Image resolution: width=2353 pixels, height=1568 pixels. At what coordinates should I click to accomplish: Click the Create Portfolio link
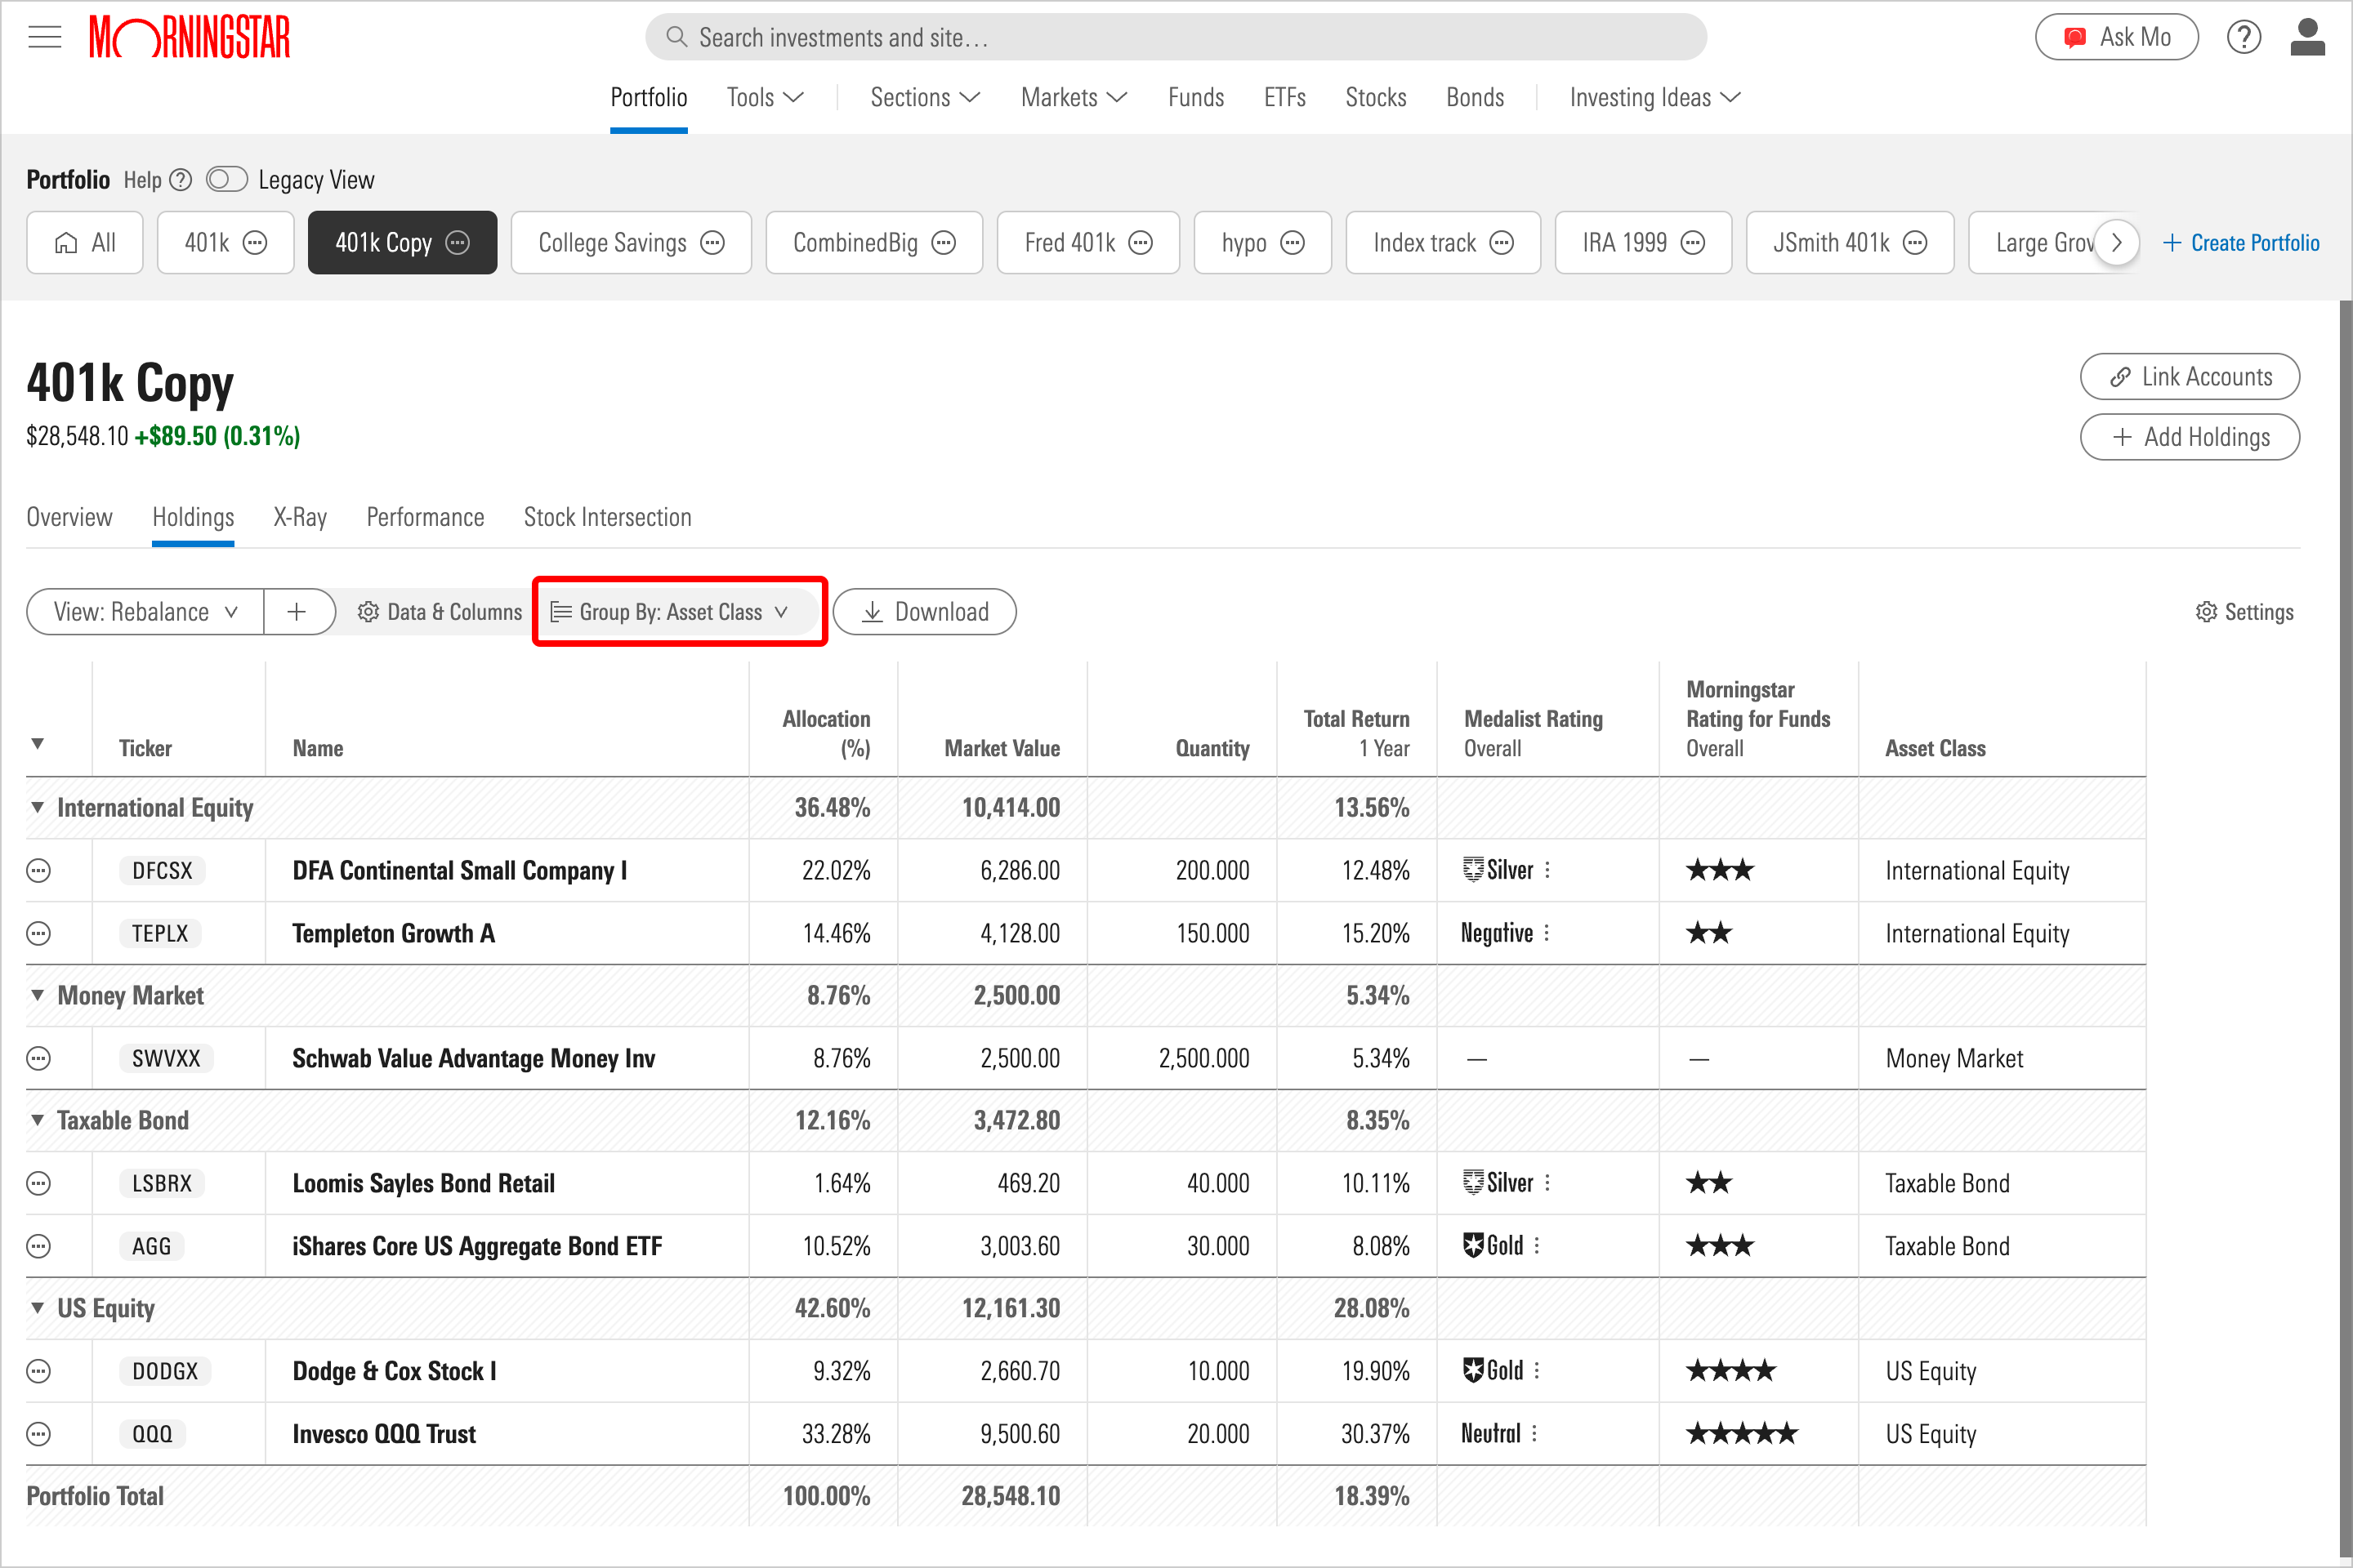(2240, 243)
